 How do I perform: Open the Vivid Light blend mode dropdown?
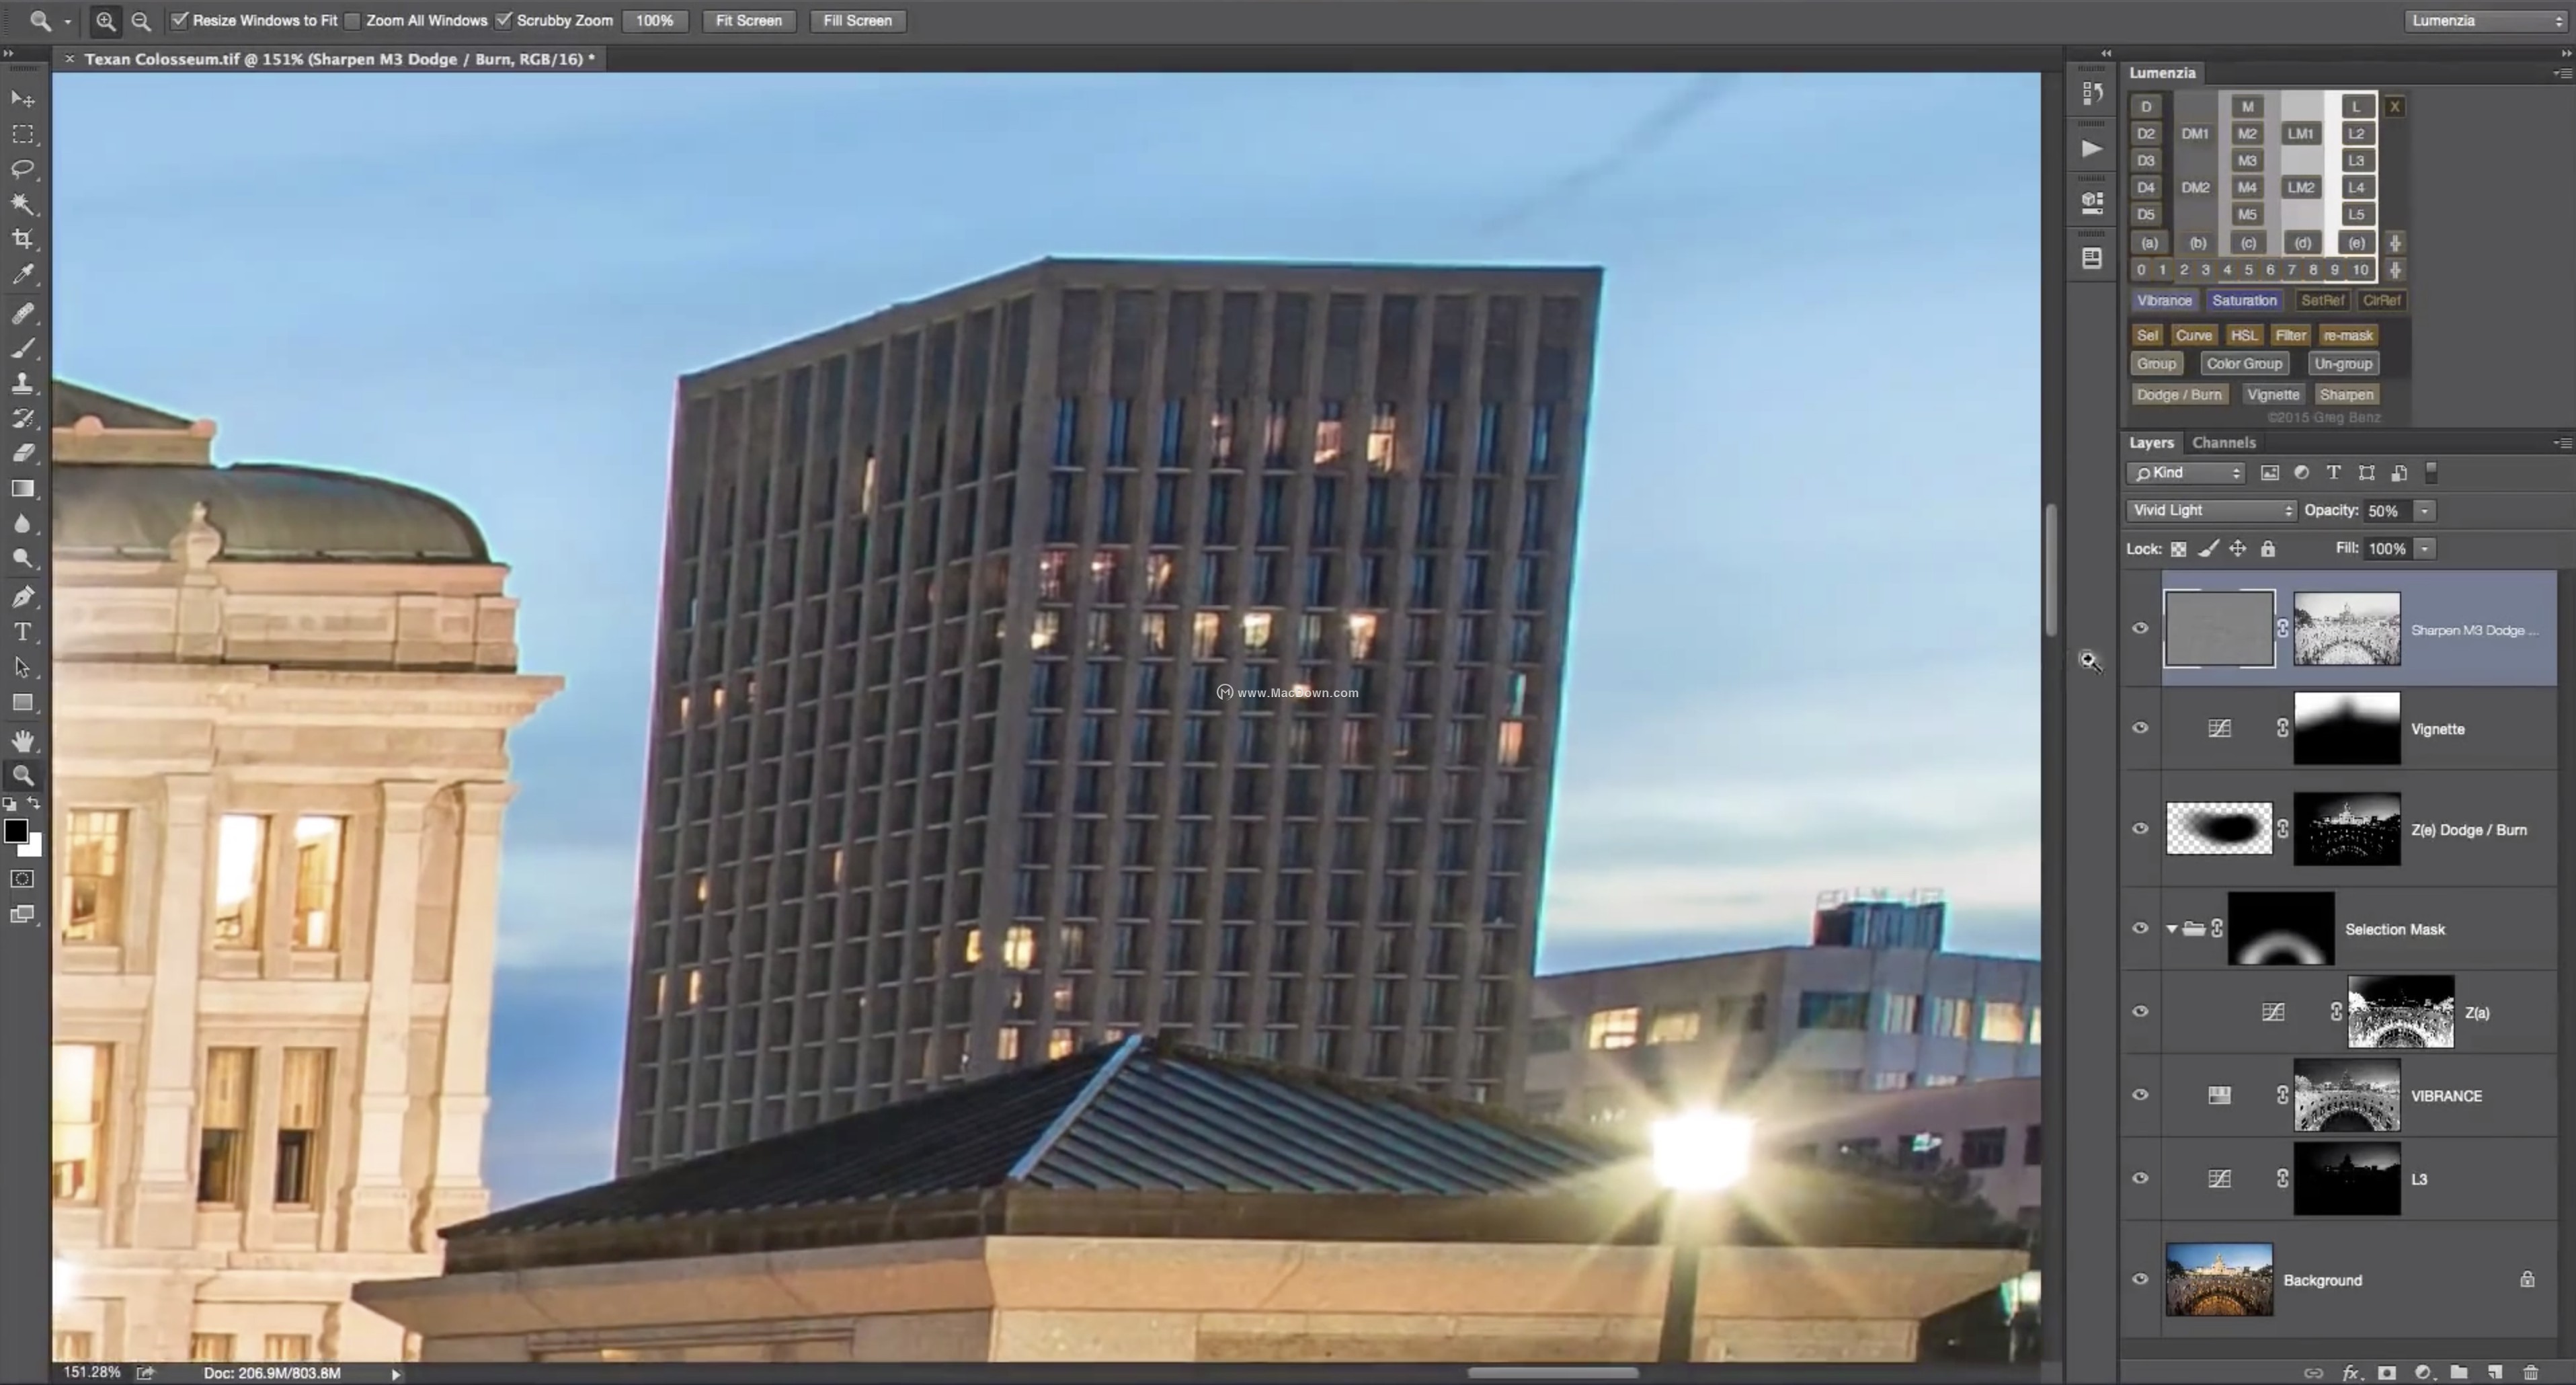(x=2211, y=511)
